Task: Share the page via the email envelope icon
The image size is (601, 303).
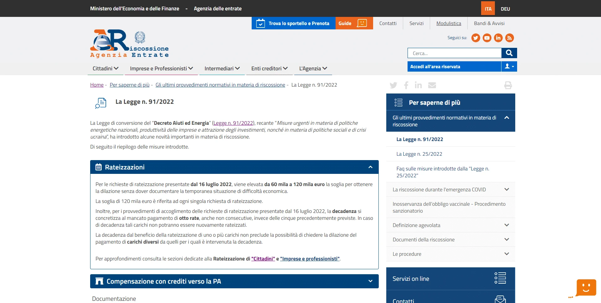Action: pos(432,85)
